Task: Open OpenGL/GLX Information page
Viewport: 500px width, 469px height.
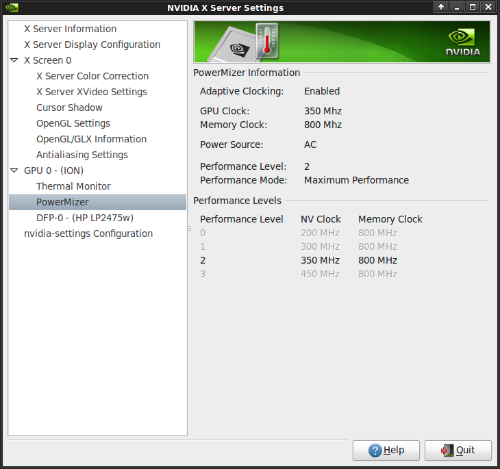Action: pos(91,139)
